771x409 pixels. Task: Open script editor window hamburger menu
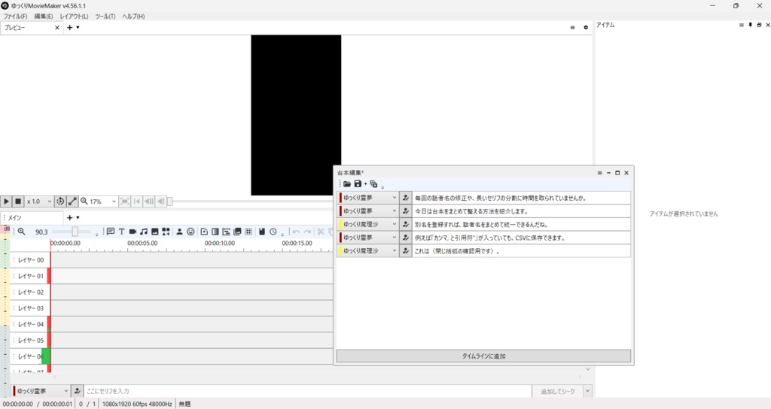[599, 173]
